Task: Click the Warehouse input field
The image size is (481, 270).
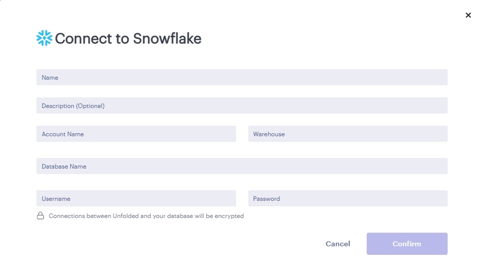Action: [x=347, y=134]
